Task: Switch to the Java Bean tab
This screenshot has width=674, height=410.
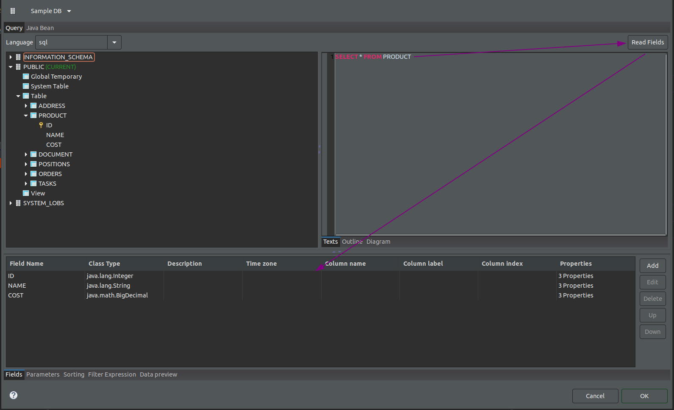Action: click(40, 28)
